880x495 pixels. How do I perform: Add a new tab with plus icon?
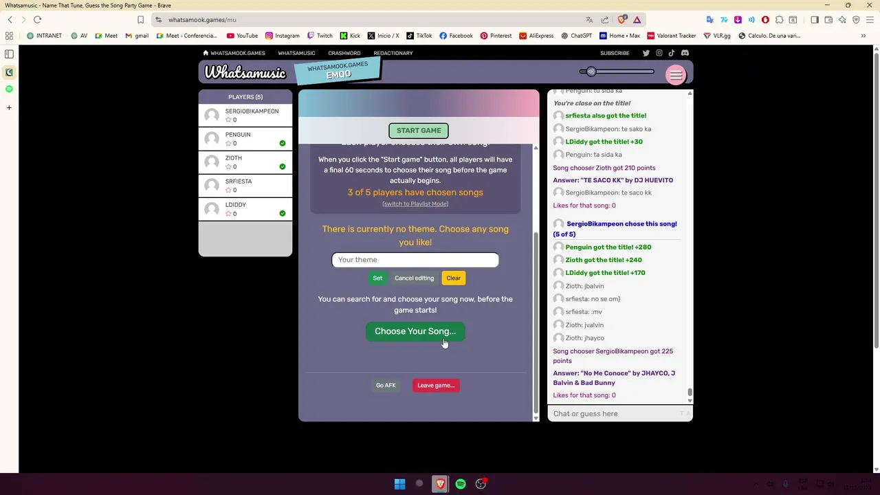click(x=9, y=107)
